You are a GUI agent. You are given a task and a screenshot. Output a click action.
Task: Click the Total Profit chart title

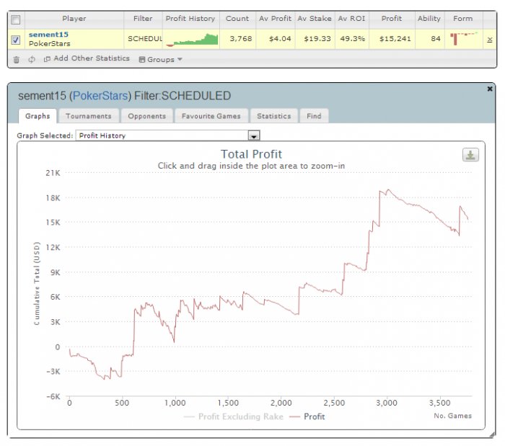(x=251, y=154)
